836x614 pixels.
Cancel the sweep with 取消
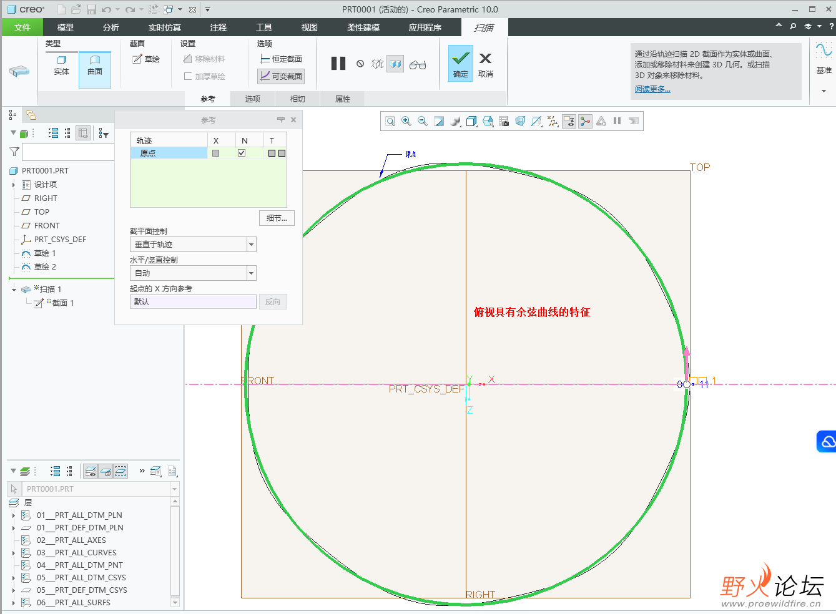click(x=486, y=64)
